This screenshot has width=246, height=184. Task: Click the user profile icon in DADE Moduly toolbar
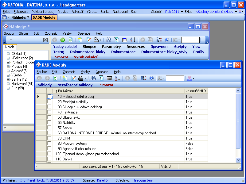189,78
